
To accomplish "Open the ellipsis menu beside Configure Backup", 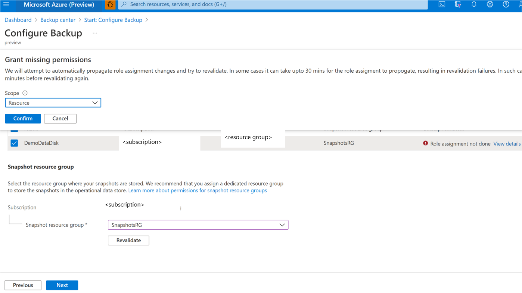I will coord(95,33).
